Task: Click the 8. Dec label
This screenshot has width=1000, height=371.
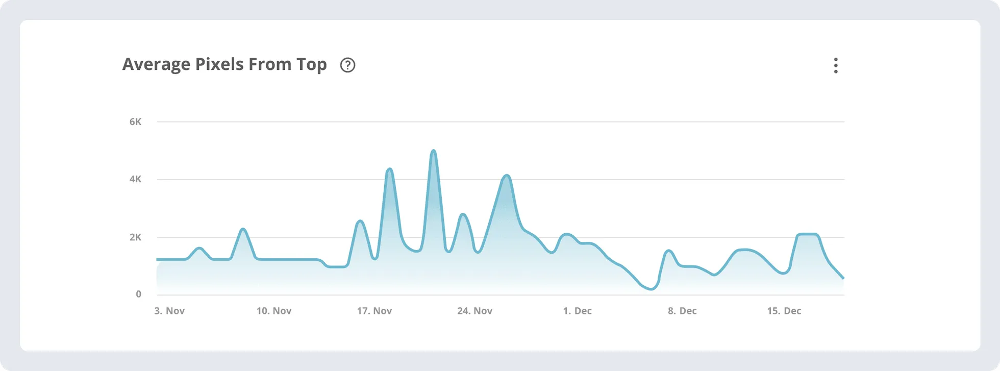Action: click(x=684, y=310)
